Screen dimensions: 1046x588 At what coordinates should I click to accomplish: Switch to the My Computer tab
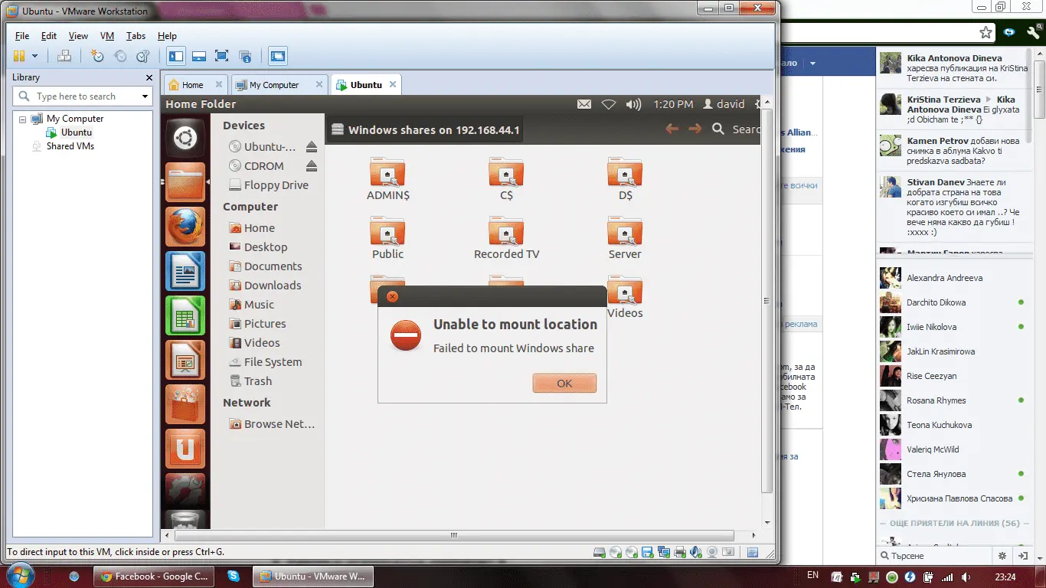[x=279, y=85]
